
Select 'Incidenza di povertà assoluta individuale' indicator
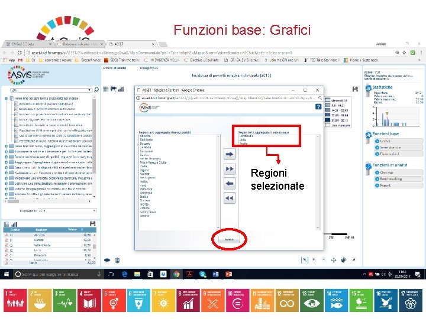coord(46,103)
